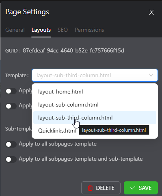
Task: Open the Permissions tab
Action: point(89,30)
